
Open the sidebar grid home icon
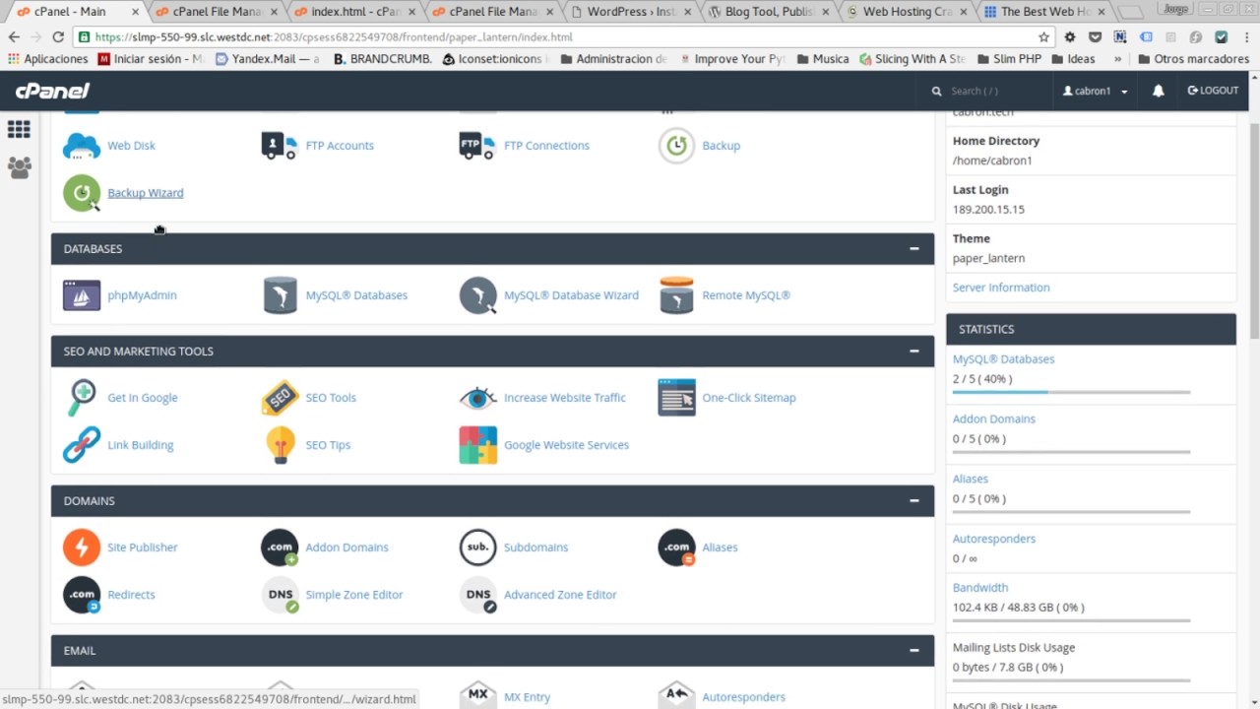point(19,129)
